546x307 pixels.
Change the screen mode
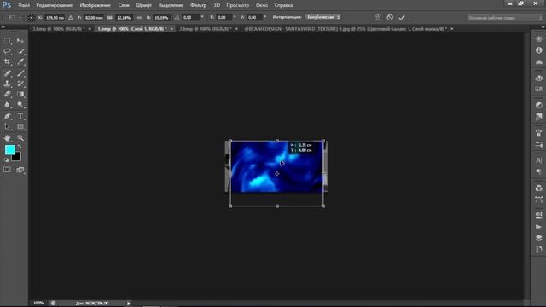(x=20, y=170)
